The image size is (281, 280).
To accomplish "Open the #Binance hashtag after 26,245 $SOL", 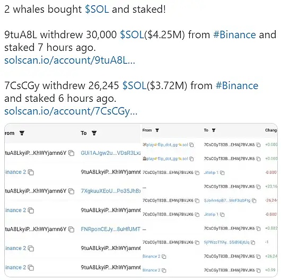I will [237, 85].
